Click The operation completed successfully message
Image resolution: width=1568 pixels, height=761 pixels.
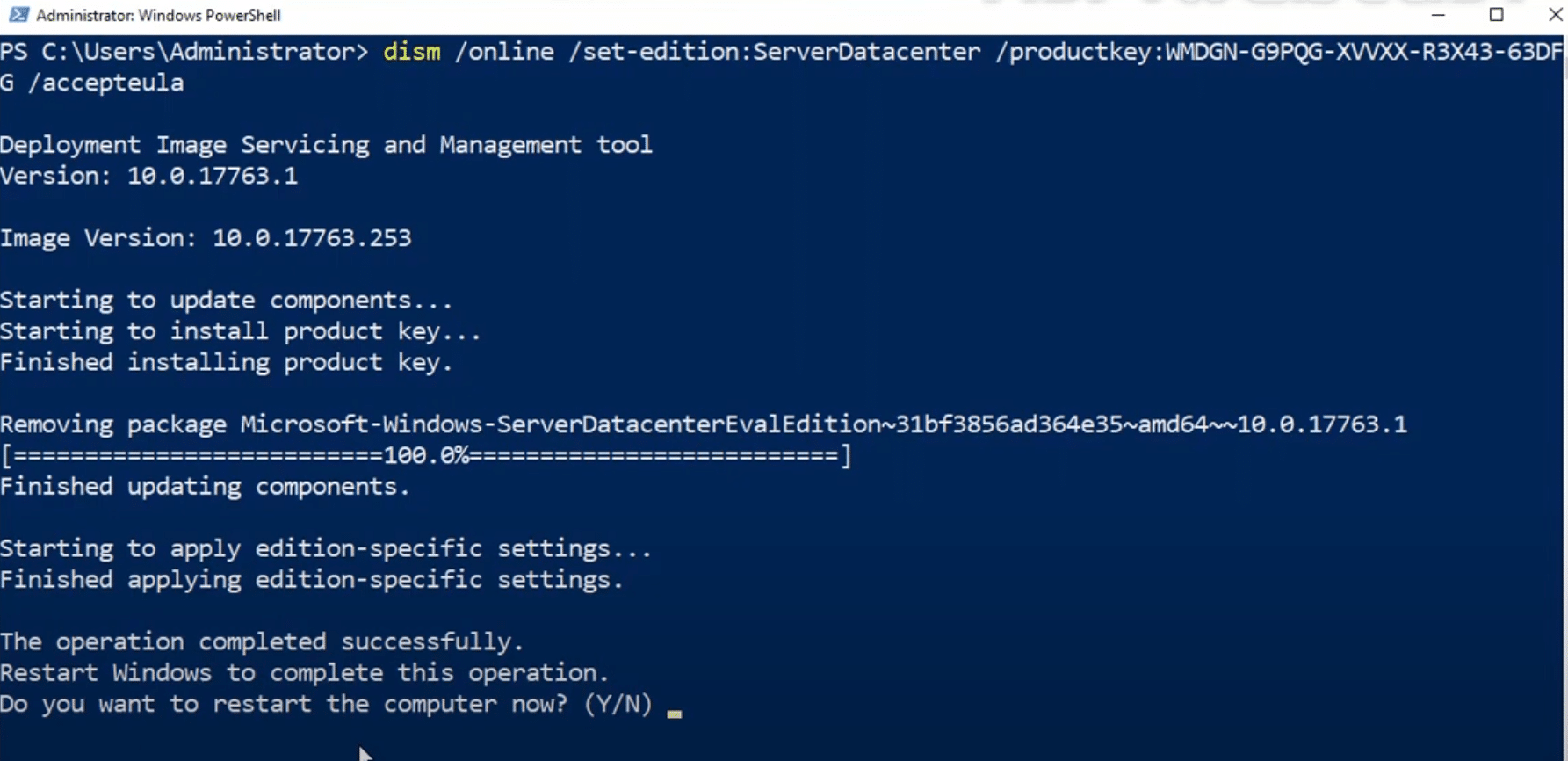pos(262,641)
